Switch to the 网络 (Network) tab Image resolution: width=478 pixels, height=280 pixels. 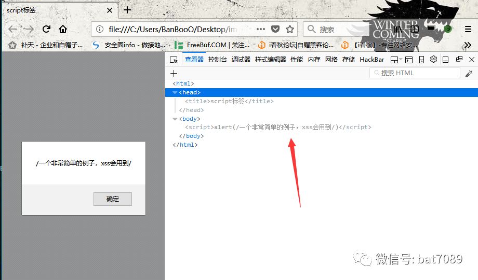point(331,59)
